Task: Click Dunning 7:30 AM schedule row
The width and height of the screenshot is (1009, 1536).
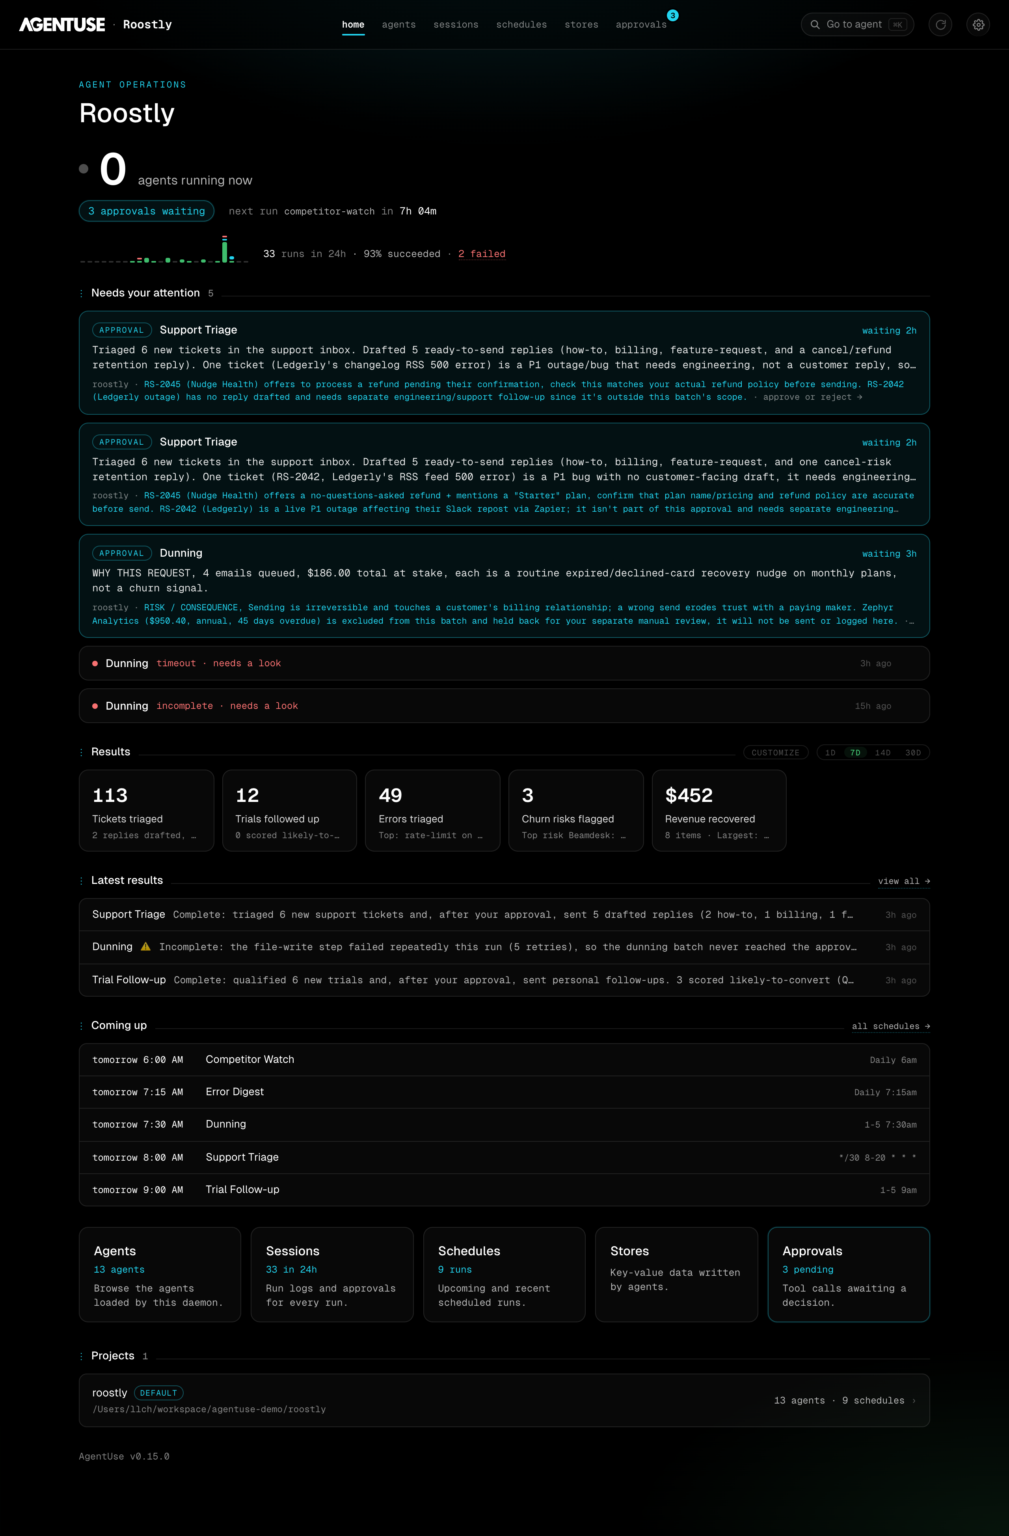Action: click(504, 1124)
